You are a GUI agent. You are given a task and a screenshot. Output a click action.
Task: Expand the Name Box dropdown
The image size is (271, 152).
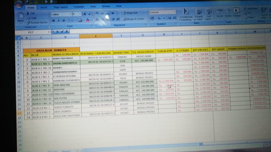(48, 32)
